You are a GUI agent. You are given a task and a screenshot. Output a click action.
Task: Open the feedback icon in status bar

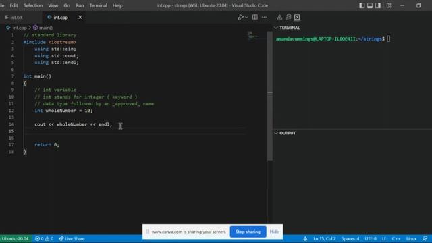[x=425, y=238]
